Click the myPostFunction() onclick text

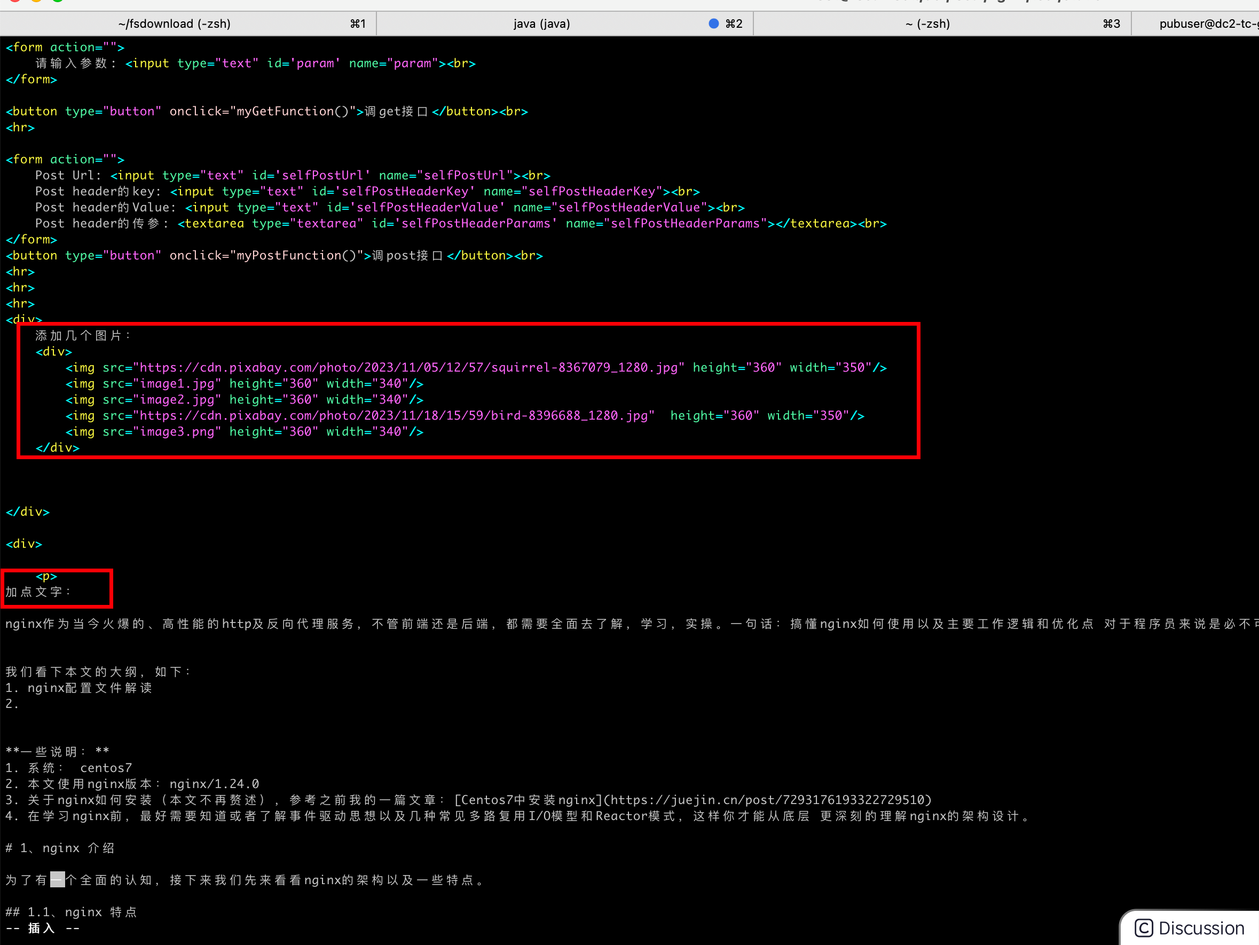pyautogui.click(x=296, y=256)
